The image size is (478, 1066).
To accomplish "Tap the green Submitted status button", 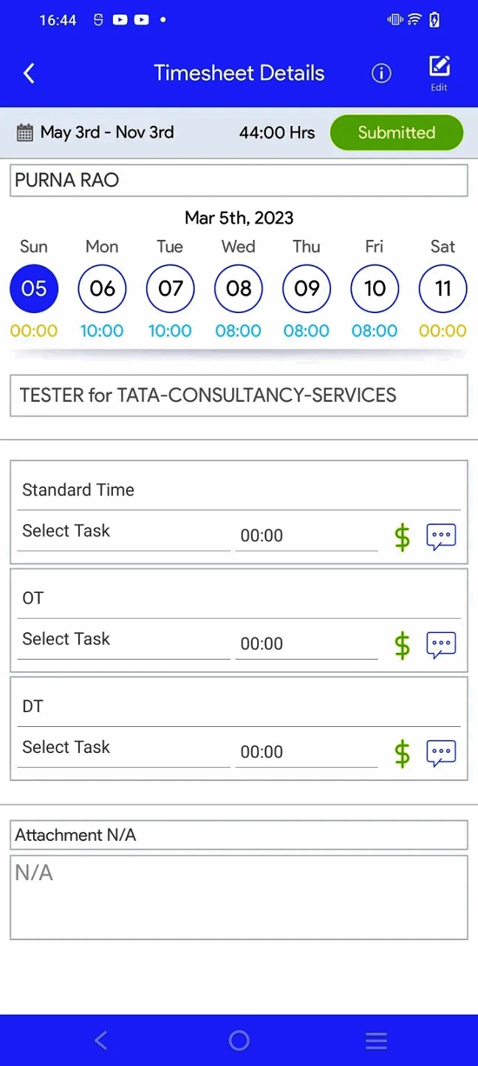I will pos(397,133).
